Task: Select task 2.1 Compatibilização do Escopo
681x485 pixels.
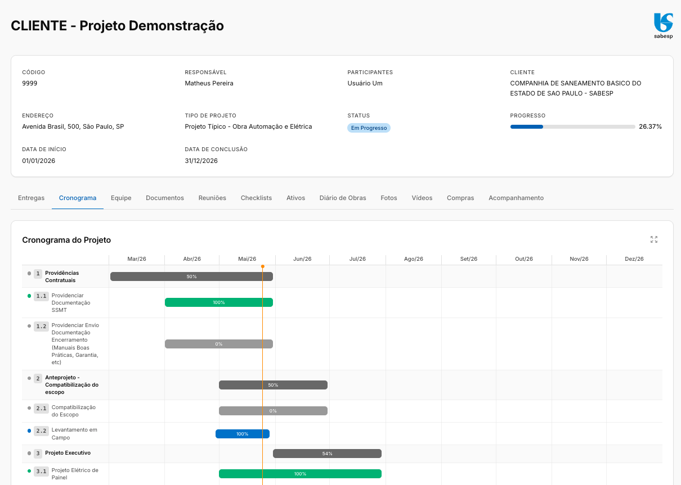Action: coord(342,411)
